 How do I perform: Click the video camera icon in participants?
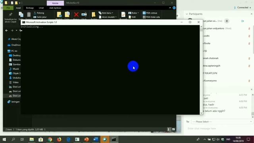point(242,21)
